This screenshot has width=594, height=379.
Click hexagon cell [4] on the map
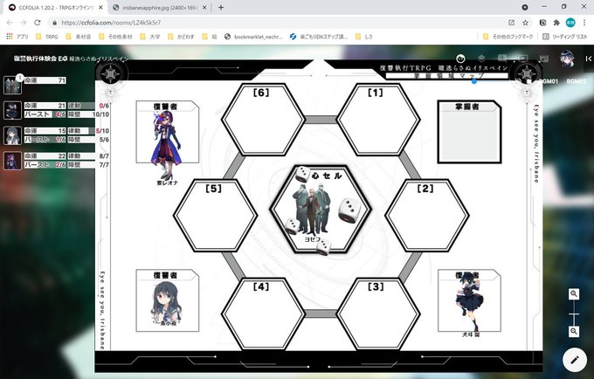point(263,314)
